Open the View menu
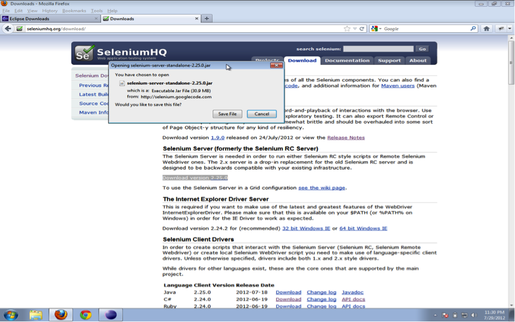Viewport: 515px width, 322px height. (x=32, y=11)
